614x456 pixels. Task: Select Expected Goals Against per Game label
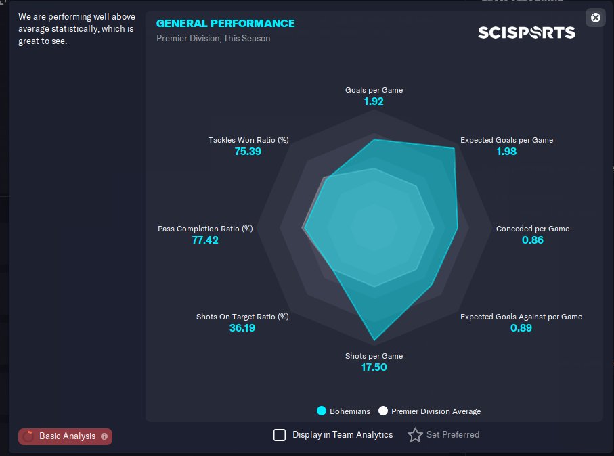(521, 317)
